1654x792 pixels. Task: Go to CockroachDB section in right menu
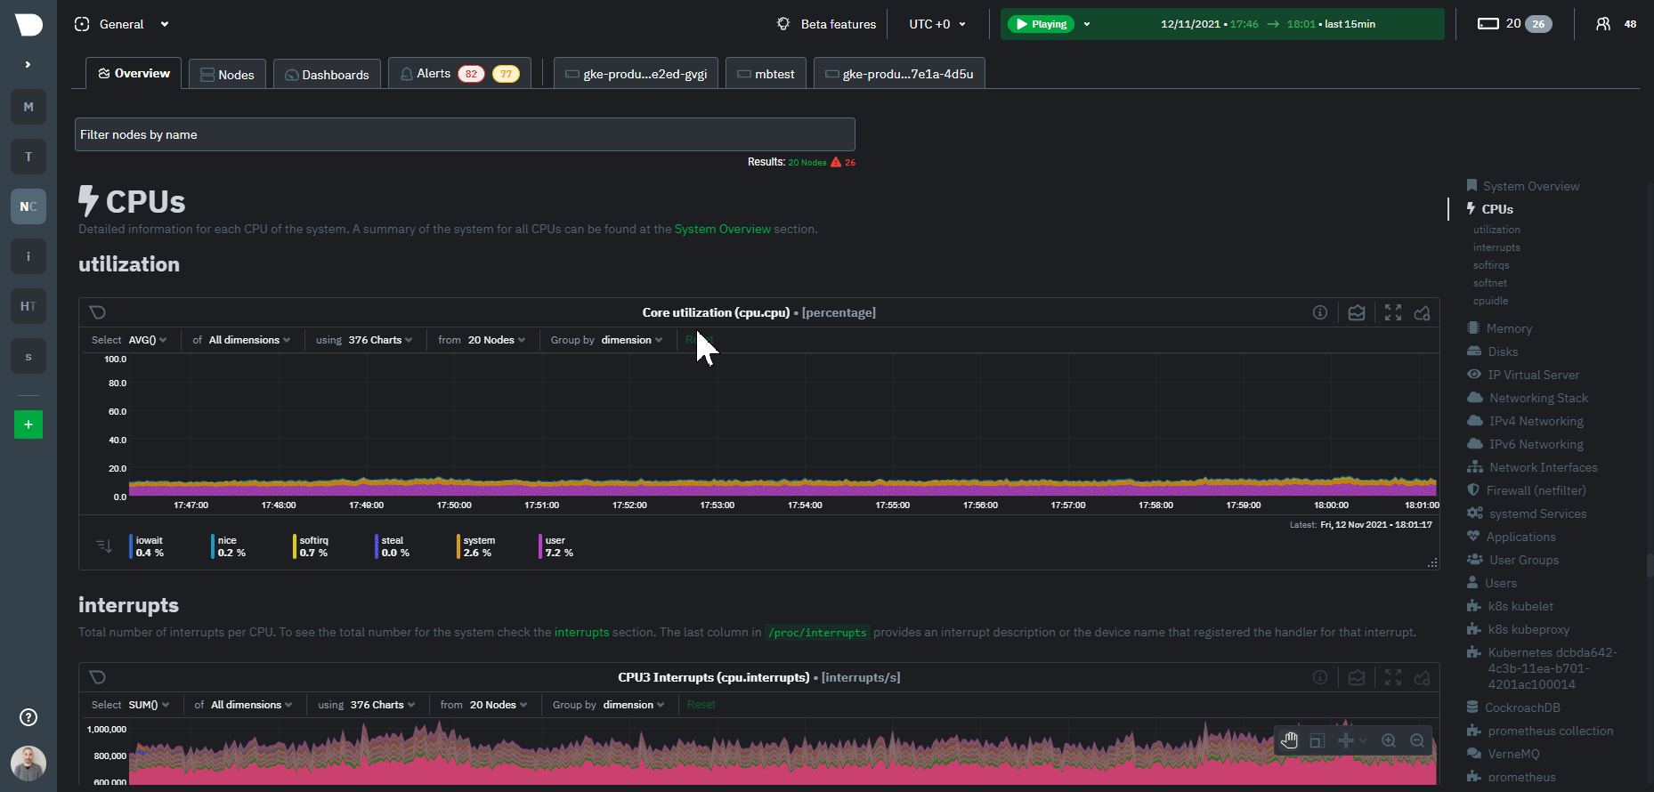pos(1513,707)
